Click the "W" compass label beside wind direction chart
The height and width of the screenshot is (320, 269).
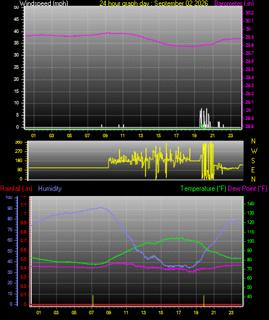(254, 151)
